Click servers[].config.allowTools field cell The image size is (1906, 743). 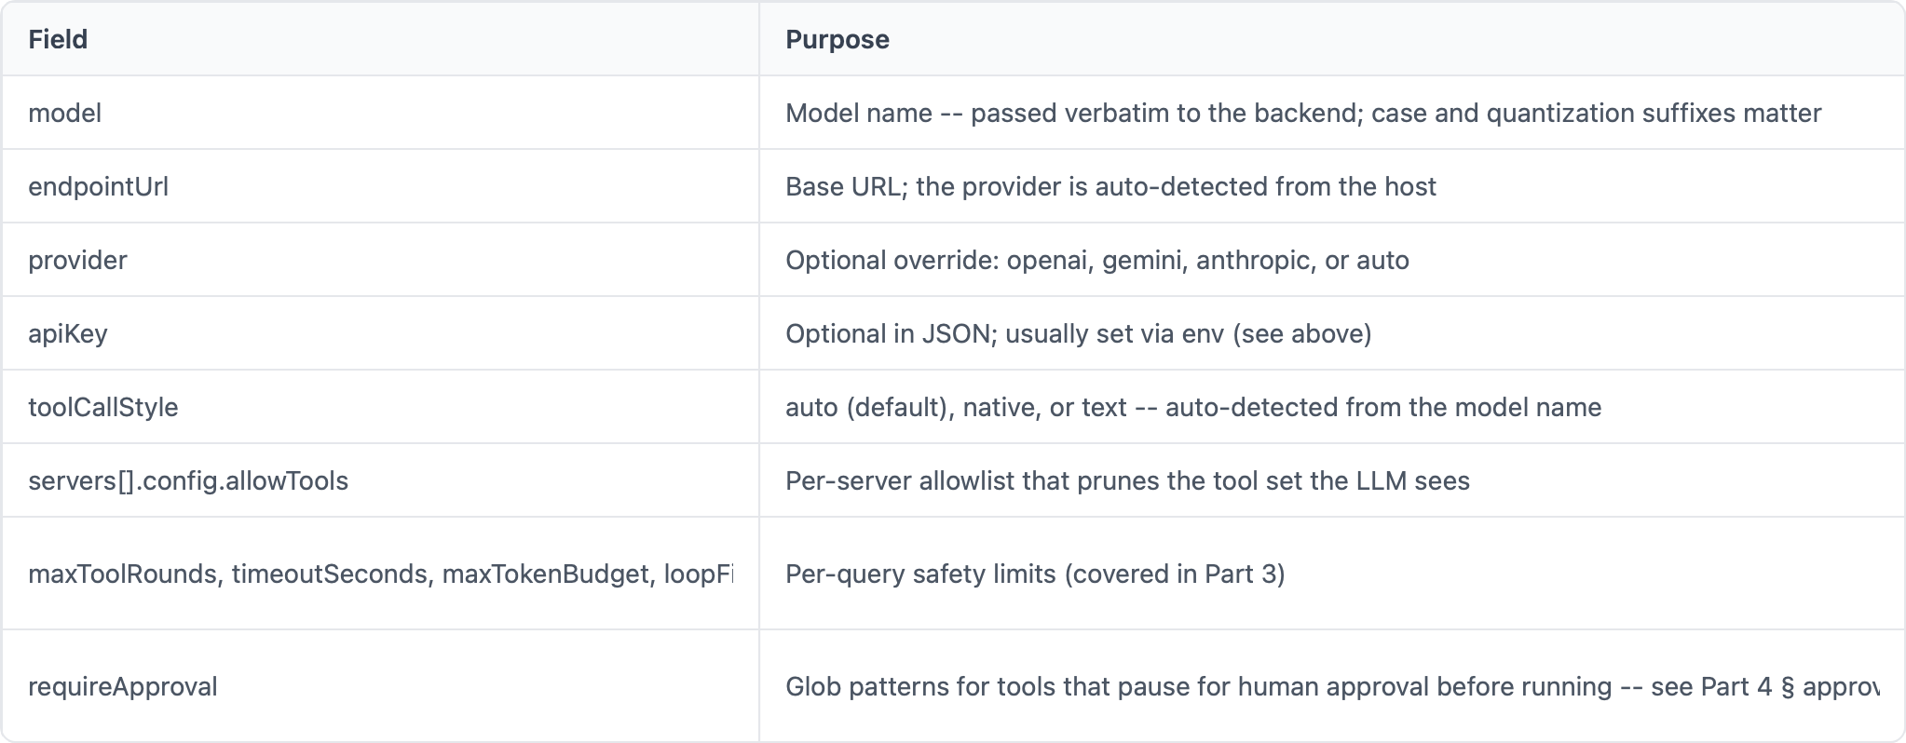(380, 480)
